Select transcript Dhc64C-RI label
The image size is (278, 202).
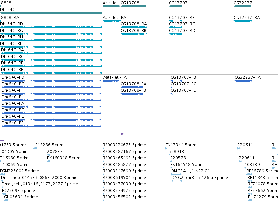pyautogui.click(x=10, y=44)
